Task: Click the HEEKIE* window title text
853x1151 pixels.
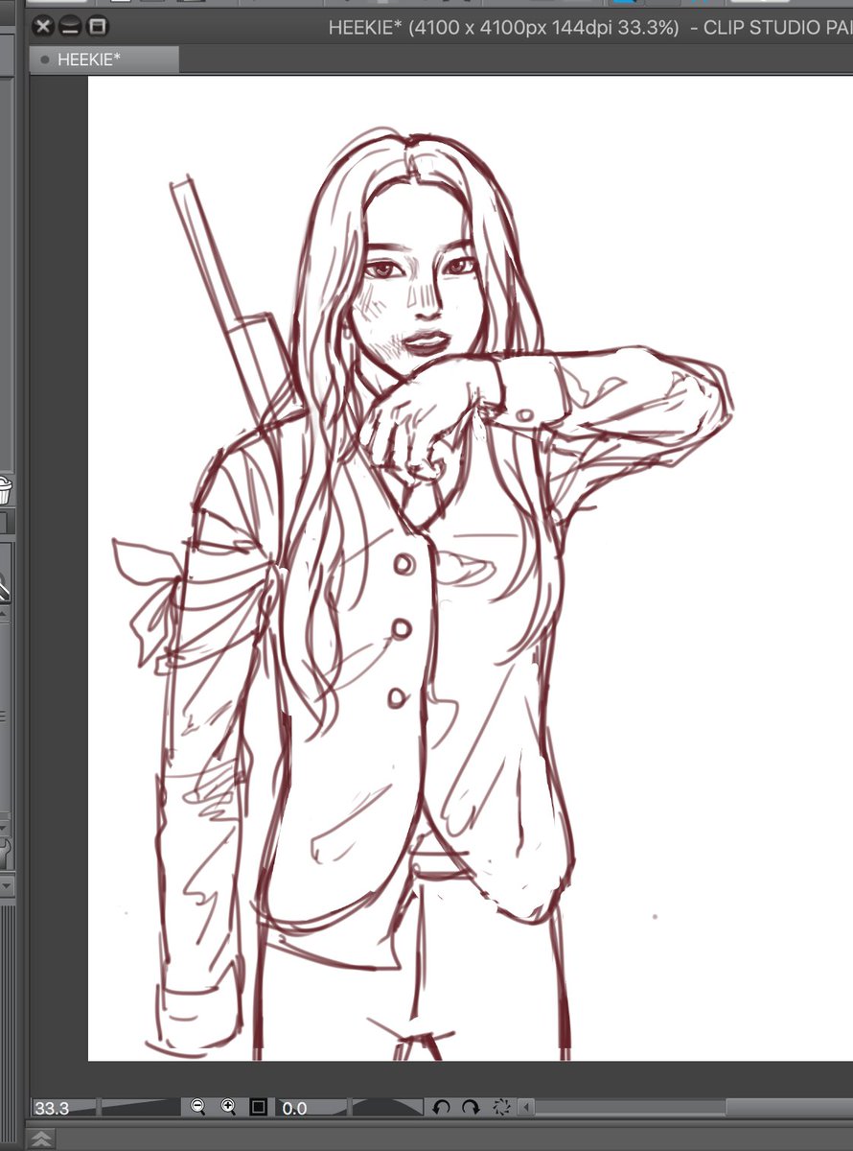Action: tap(590, 27)
